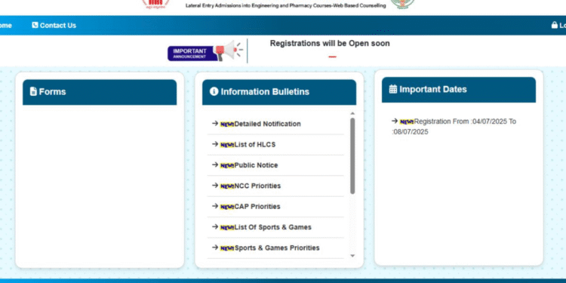Click the phone icon beside Contact Us
Screen dimensions: 566x283
35,25
